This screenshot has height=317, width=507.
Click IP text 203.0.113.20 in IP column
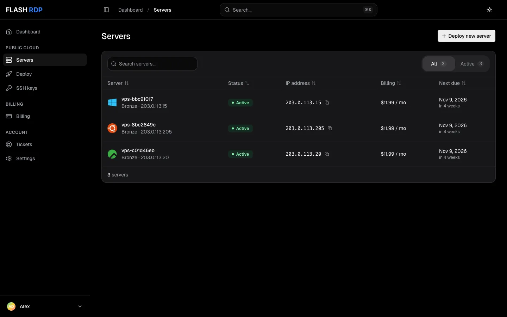[303, 154]
